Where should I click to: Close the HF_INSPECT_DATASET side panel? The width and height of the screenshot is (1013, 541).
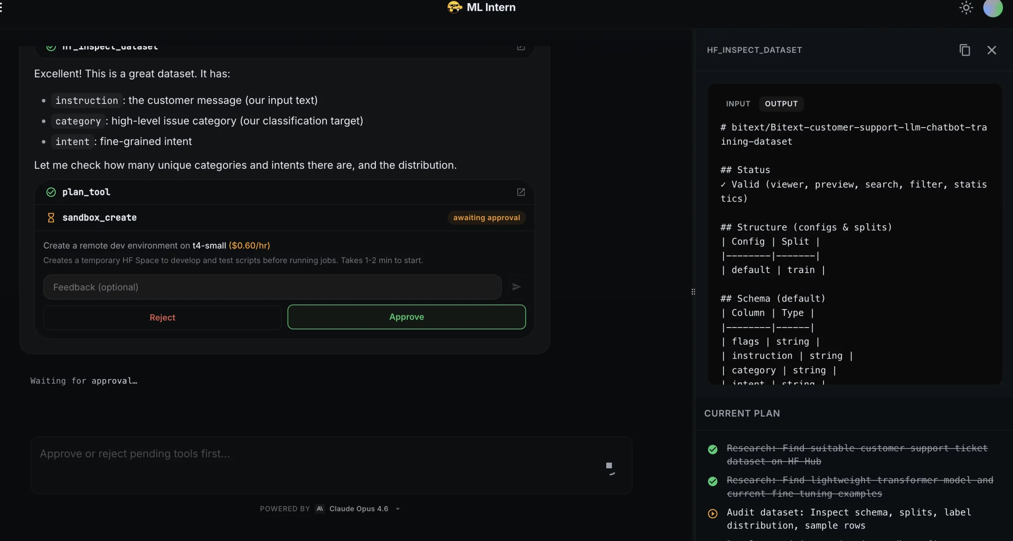click(x=992, y=50)
